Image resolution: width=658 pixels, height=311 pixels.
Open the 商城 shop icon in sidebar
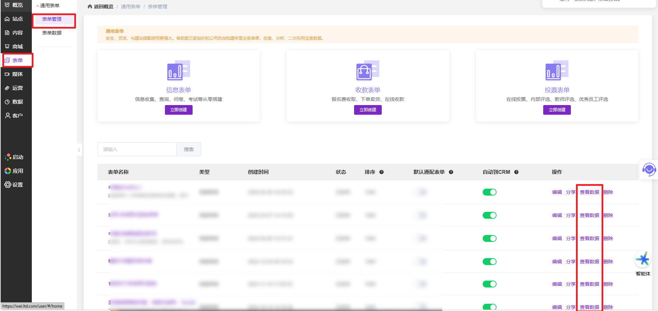(7, 47)
